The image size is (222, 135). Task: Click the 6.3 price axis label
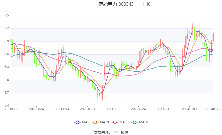click(7, 67)
